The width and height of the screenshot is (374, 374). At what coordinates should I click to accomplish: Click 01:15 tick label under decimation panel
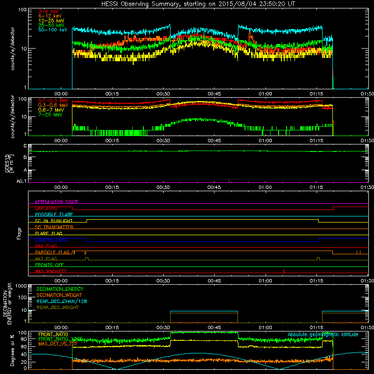click(316, 328)
